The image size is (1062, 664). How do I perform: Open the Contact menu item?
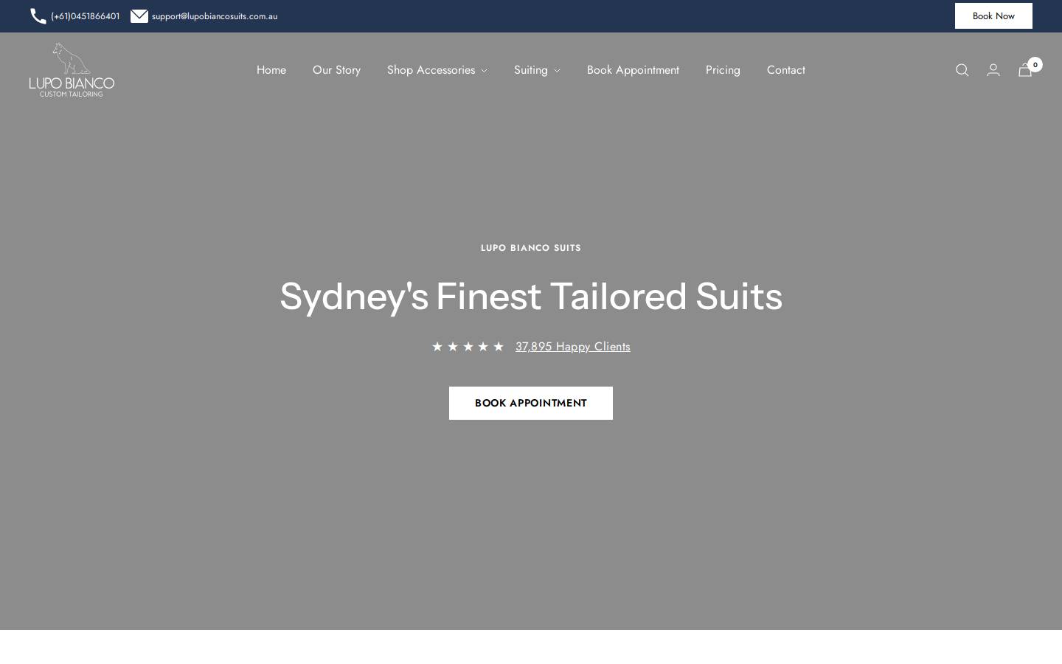pyautogui.click(x=786, y=70)
